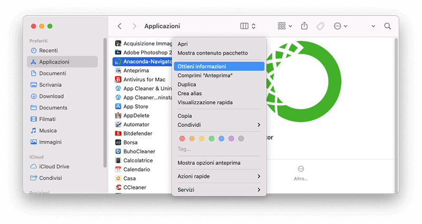Select the App Cleaner & Uninstaller icon
This screenshot has height=224, width=422.
click(x=118, y=89)
